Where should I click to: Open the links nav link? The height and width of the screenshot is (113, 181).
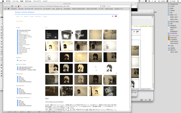pyautogui.click(x=45, y=16)
